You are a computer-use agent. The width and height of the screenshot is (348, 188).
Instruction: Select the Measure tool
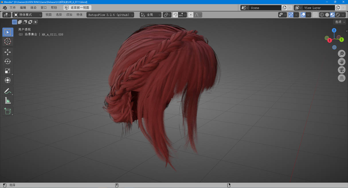pyautogui.click(x=8, y=101)
